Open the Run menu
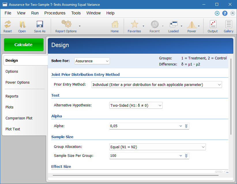Viewport: 237px width, 184px height. point(35,13)
